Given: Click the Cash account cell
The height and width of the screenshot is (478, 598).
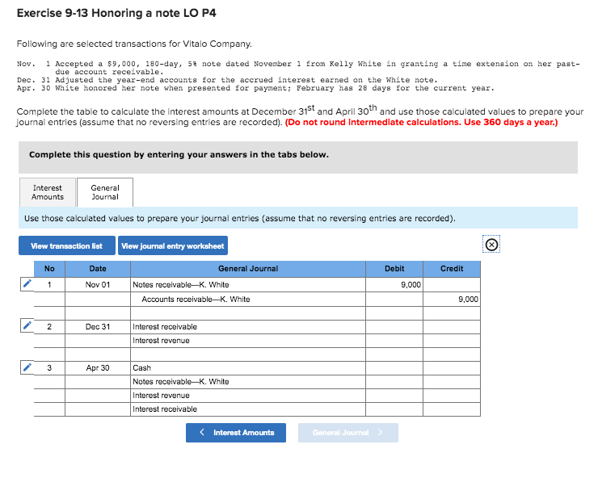Looking at the screenshot, I should [x=248, y=368].
